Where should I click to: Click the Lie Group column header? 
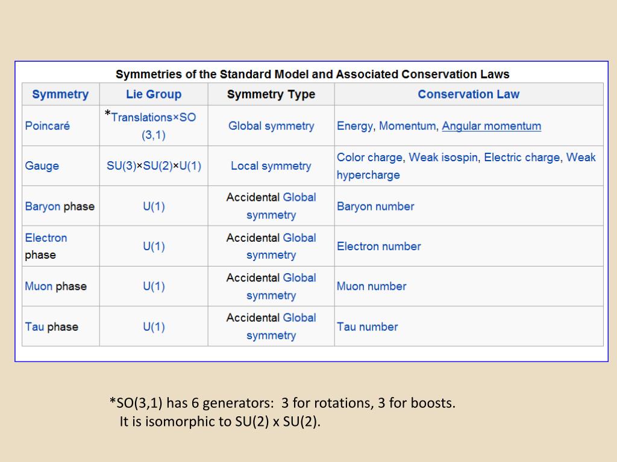pos(154,94)
